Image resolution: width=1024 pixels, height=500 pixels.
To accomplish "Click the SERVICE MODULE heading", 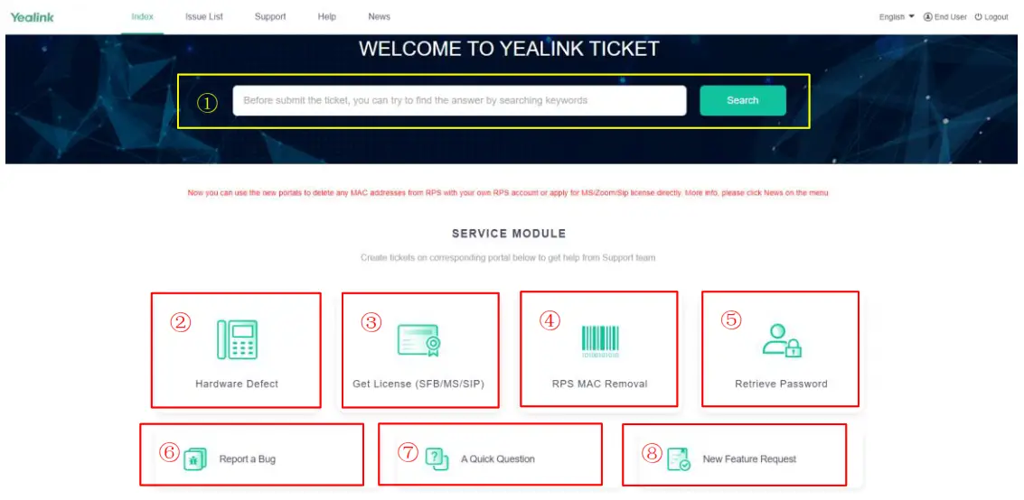I will pos(509,234).
